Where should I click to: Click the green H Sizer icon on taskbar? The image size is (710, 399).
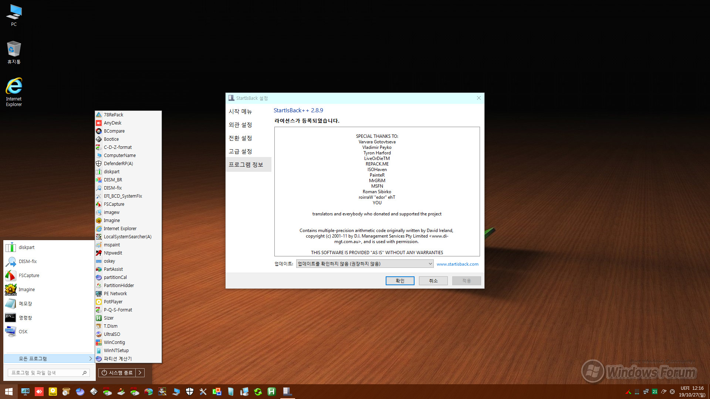click(x=272, y=392)
